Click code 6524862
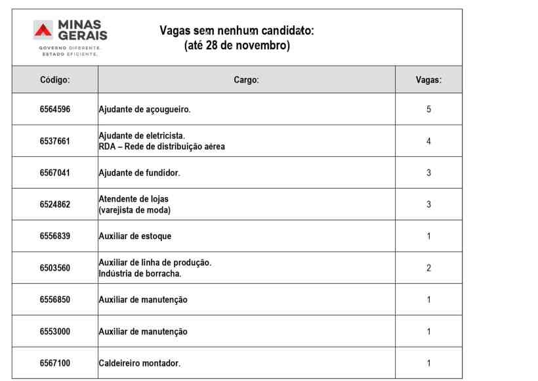Screen dimensions: 538x381 point(55,204)
